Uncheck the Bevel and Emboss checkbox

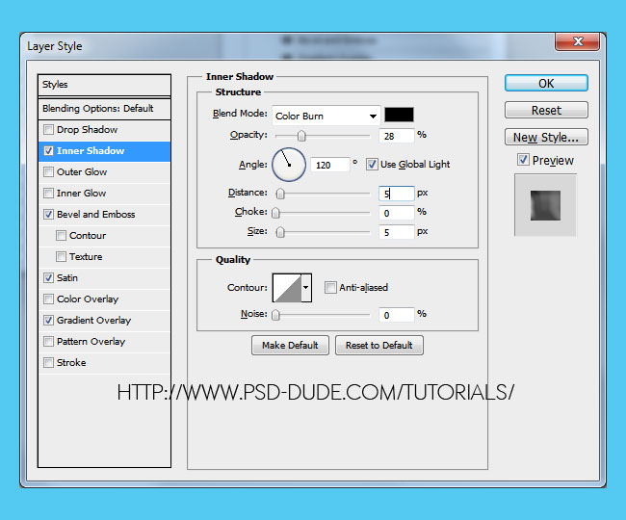[x=48, y=215]
